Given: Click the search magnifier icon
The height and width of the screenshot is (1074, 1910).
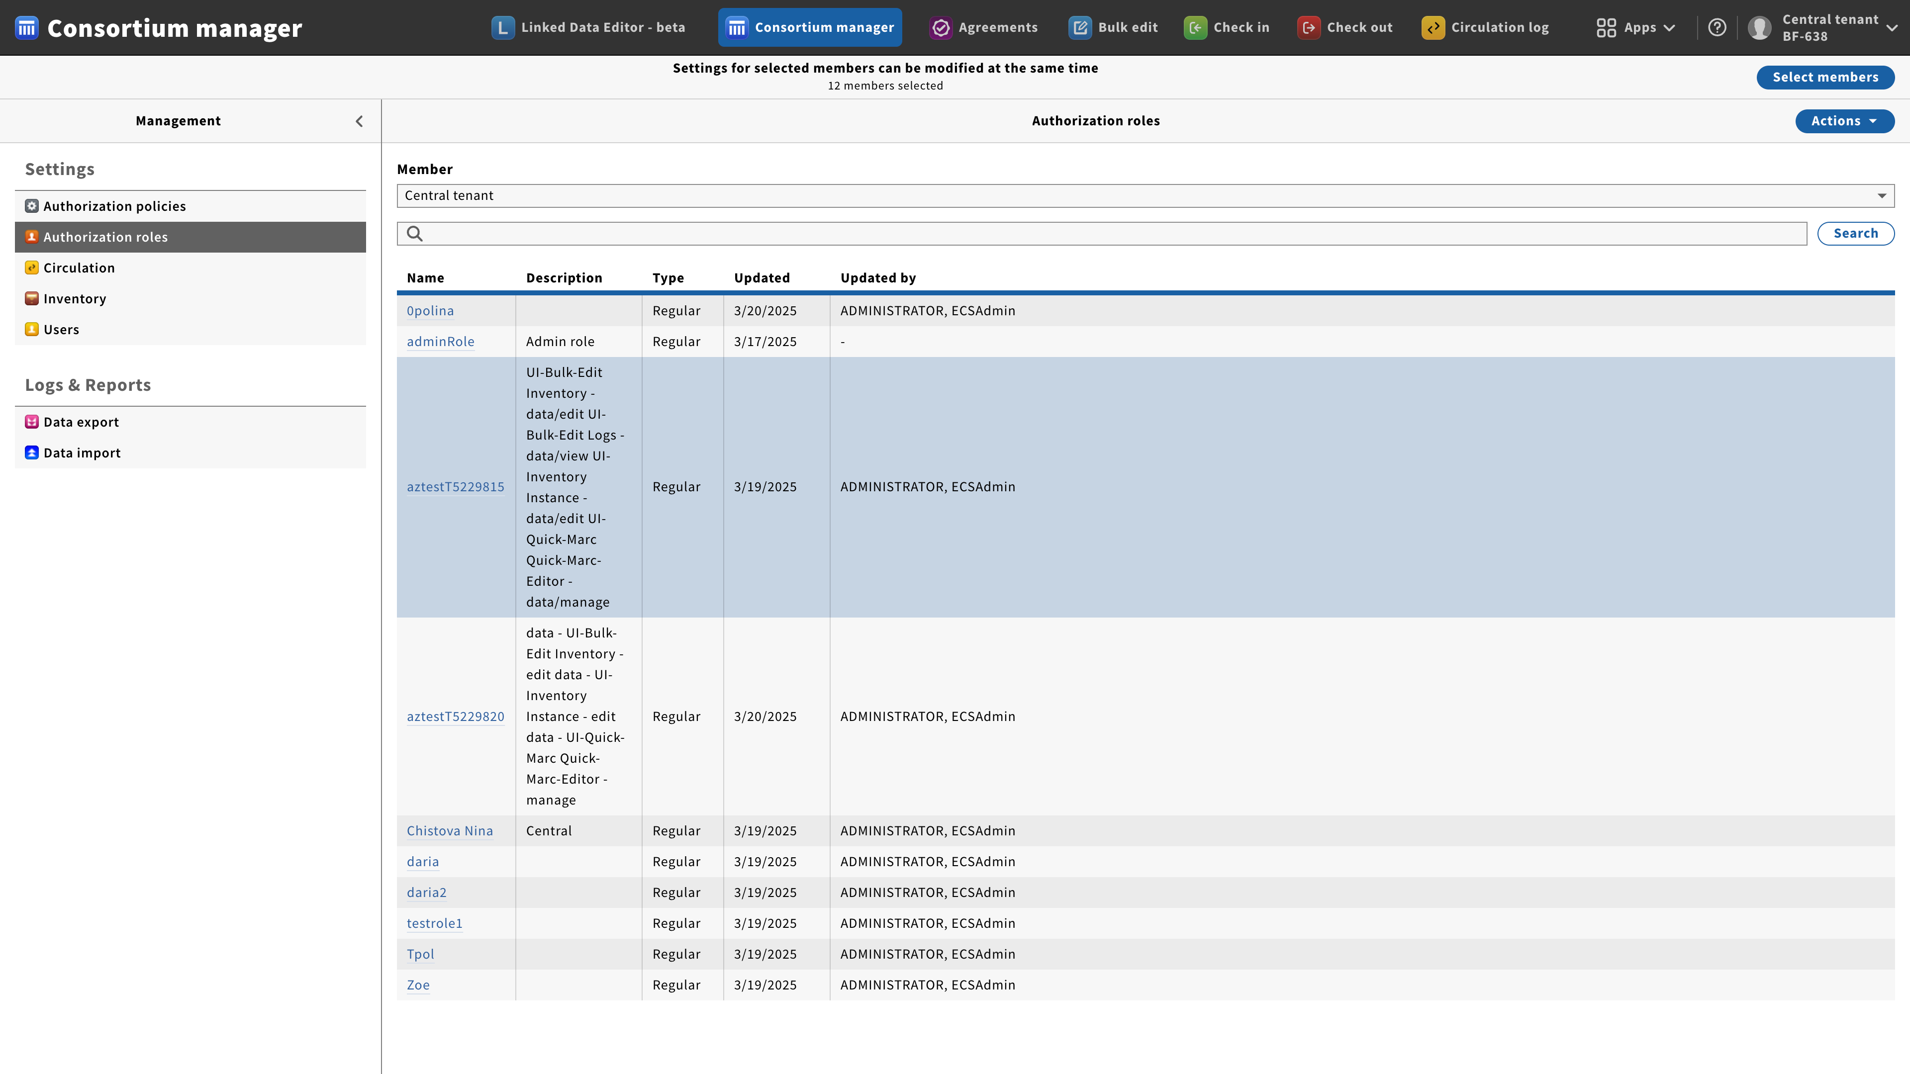Looking at the screenshot, I should point(414,234).
